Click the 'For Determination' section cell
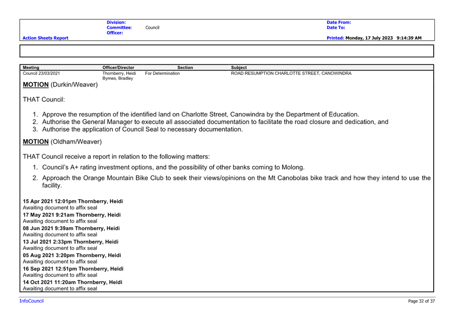 [162, 73]
